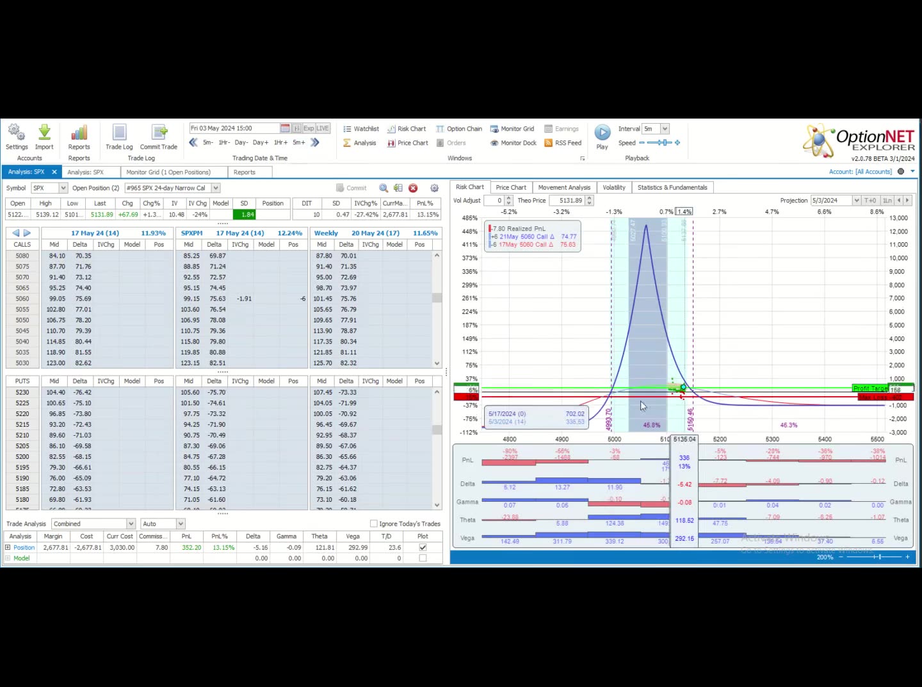Open Reports bar chart icon in ribbon

[79, 134]
